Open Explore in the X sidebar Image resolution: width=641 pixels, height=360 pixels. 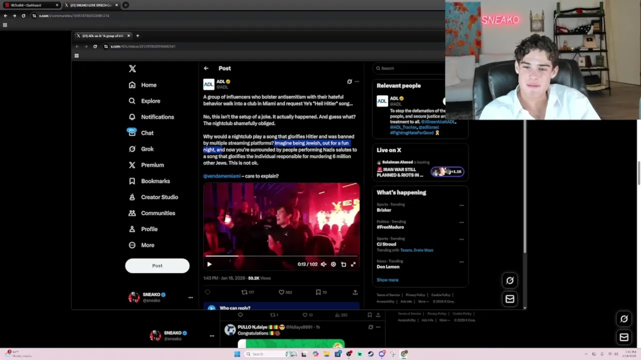point(144,101)
